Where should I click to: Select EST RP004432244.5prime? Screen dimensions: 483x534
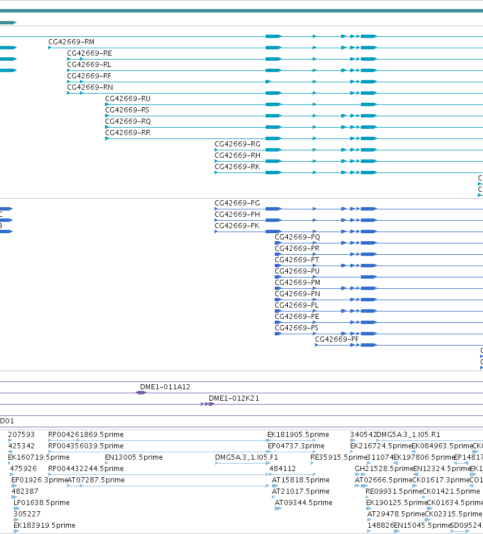point(86,469)
